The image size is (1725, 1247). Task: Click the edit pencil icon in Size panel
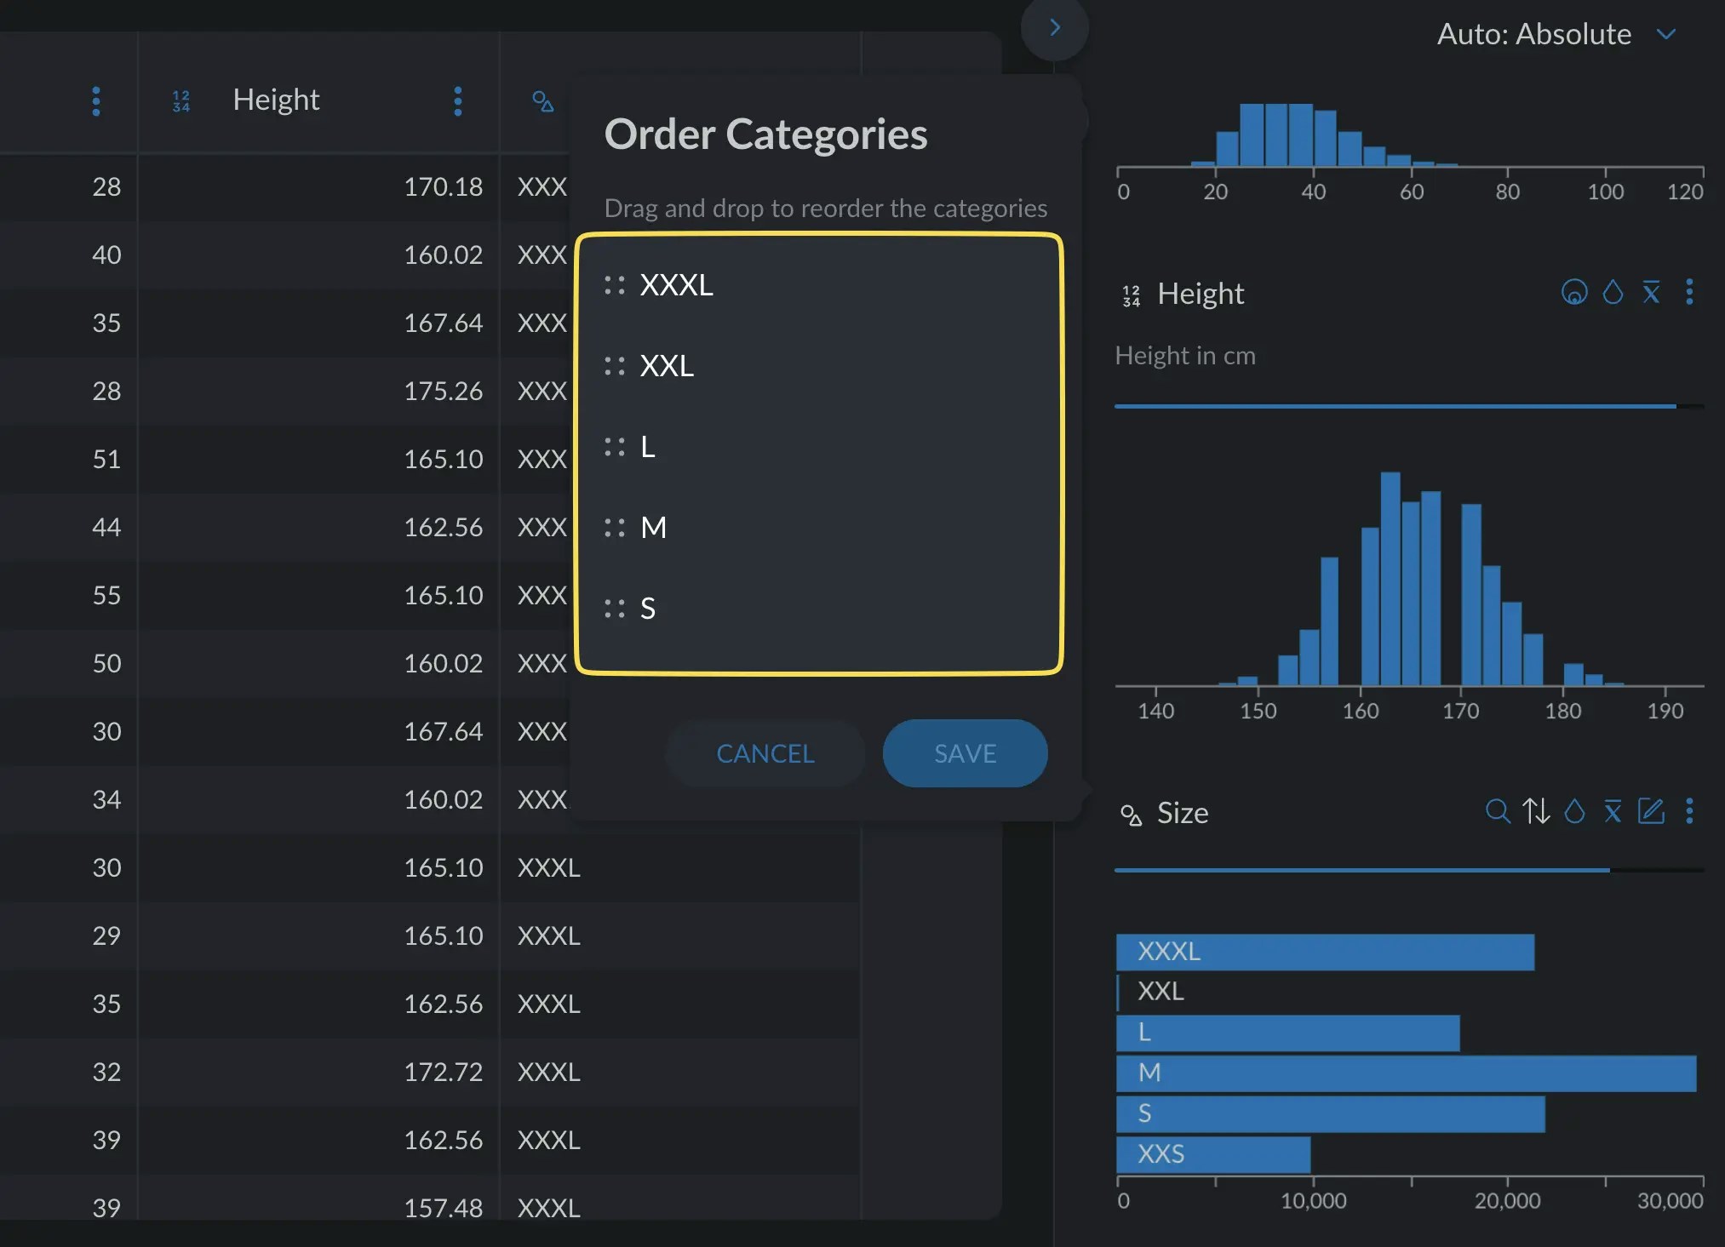coord(1651,811)
